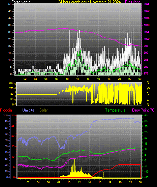
Task: Click the 22 hour tick on wind graph
Action: (130, 79)
